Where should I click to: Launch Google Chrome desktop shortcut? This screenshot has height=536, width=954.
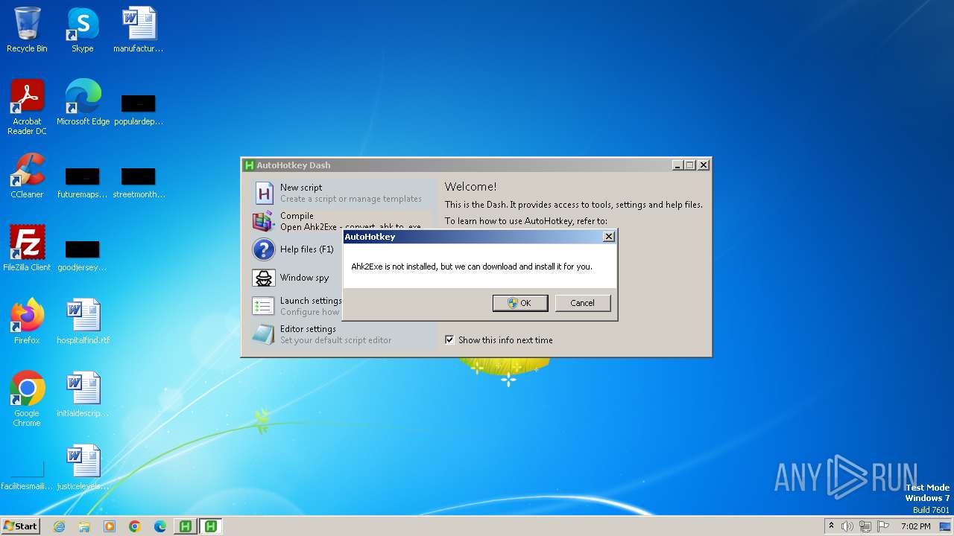[27, 399]
